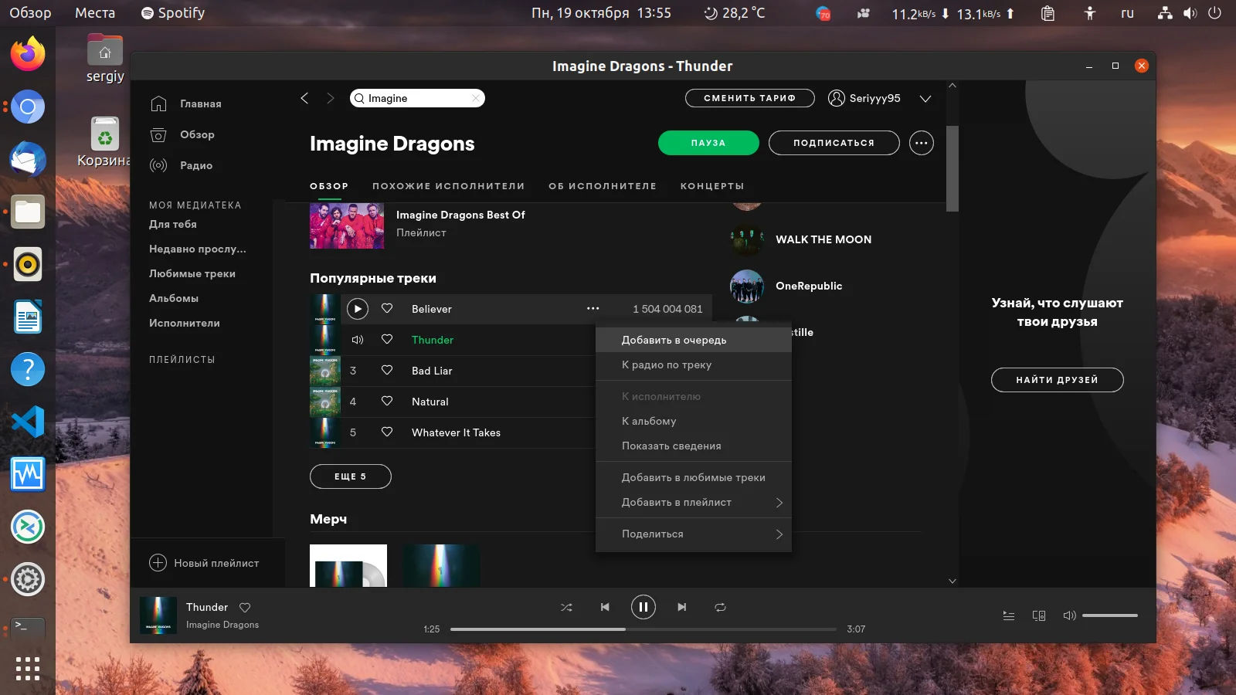Skip to the next track

tap(681, 607)
